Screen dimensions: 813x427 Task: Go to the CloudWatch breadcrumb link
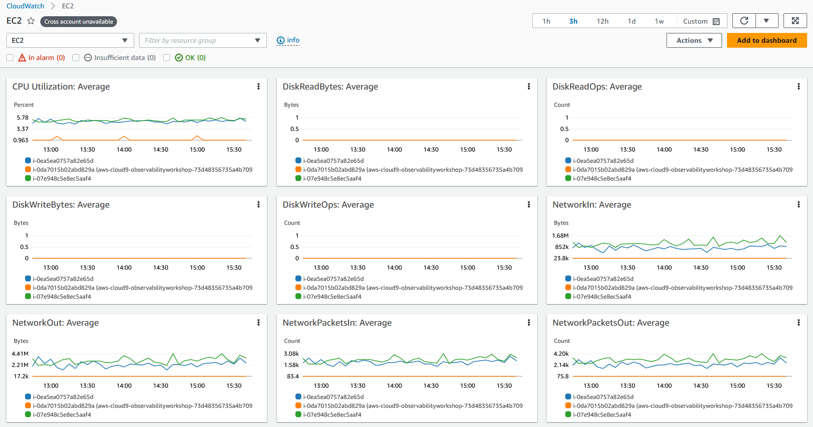tap(26, 6)
